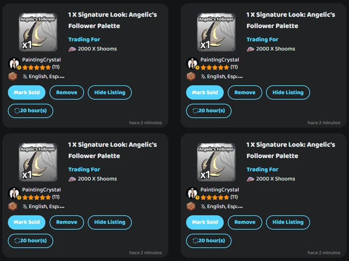Click the five-star rating in bottom-left listing
Screen dimensions: 349x261
point(37,197)
